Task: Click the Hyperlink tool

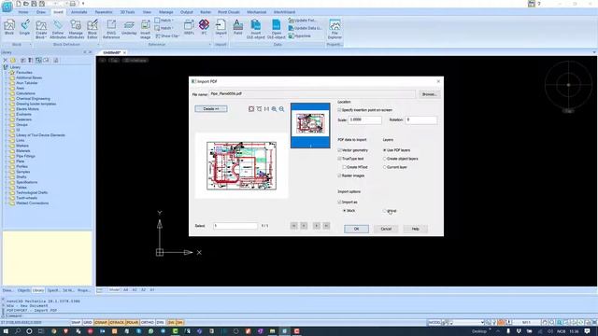Action: click(300, 36)
